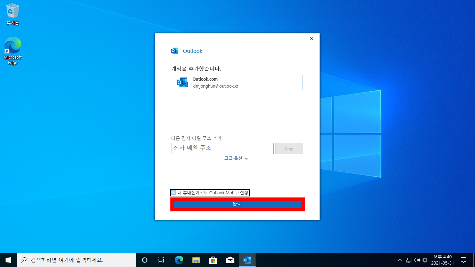475x267 pixels.
Task: Click the taskbar search box
Action: 77,260
